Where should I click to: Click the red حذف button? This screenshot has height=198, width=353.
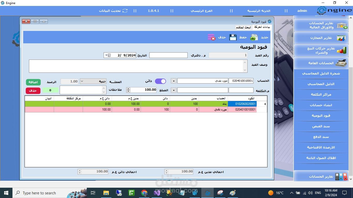pos(33,90)
